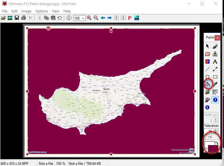
Task: Click the Zoom In magnifier icon
Action: (89, 18)
